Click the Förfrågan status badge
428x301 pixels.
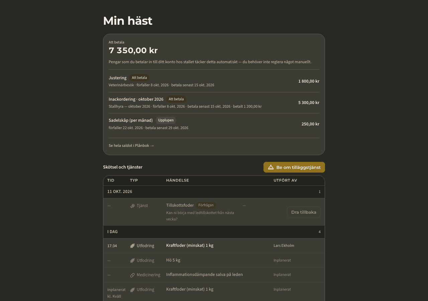pos(206,205)
